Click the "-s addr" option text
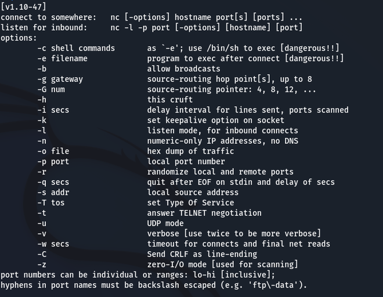The image size is (383, 297). [53, 193]
